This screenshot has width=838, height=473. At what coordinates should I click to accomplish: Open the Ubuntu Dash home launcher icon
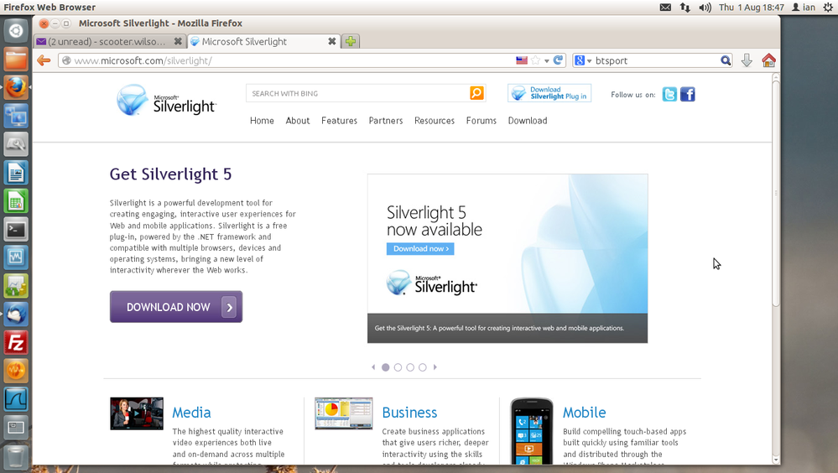[16, 30]
